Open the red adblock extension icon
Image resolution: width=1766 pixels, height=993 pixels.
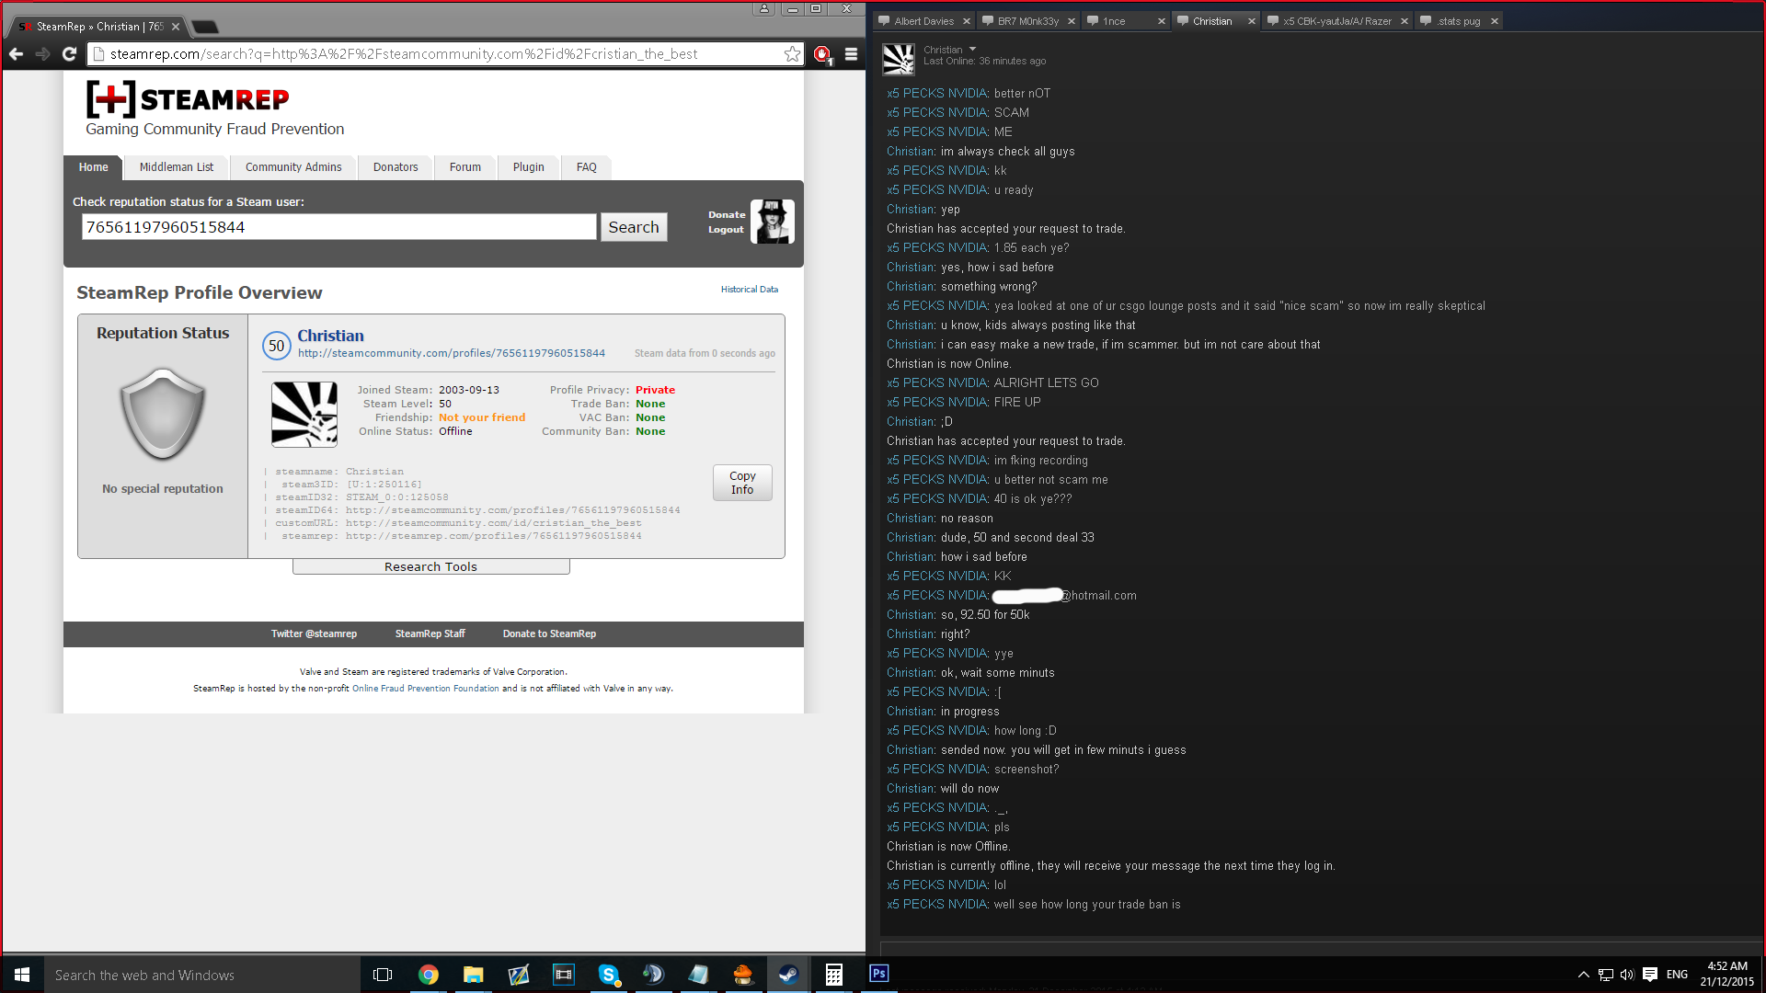coord(822,54)
